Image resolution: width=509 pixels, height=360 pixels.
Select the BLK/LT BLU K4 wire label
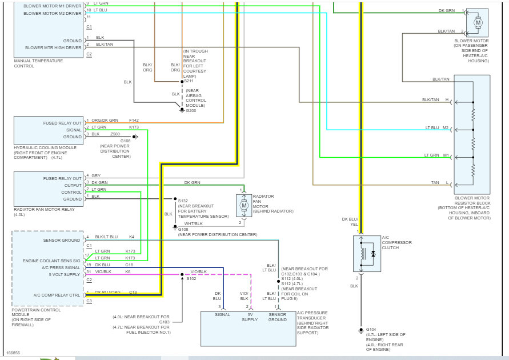tap(115, 237)
